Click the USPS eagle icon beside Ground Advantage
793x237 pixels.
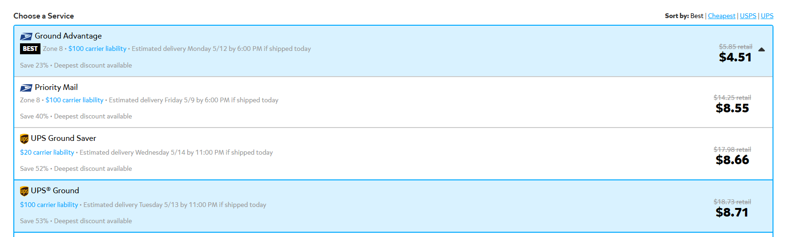click(26, 36)
